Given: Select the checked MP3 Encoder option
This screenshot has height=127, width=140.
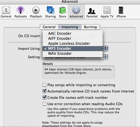Looking at the screenshot, I should pos(73,48).
